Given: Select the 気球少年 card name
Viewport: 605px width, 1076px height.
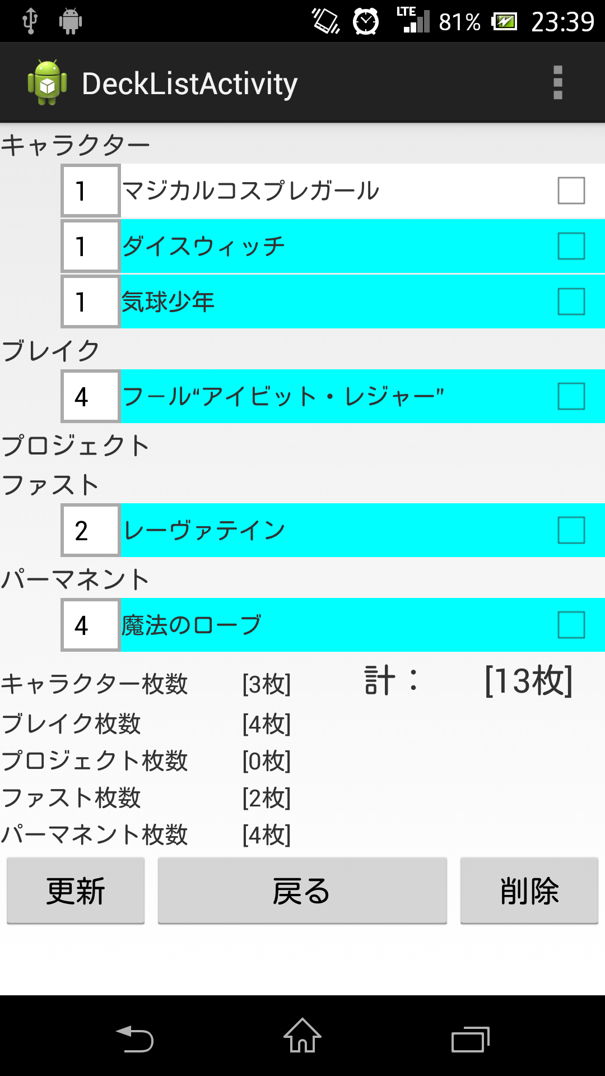Looking at the screenshot, I should coord(168,302).
